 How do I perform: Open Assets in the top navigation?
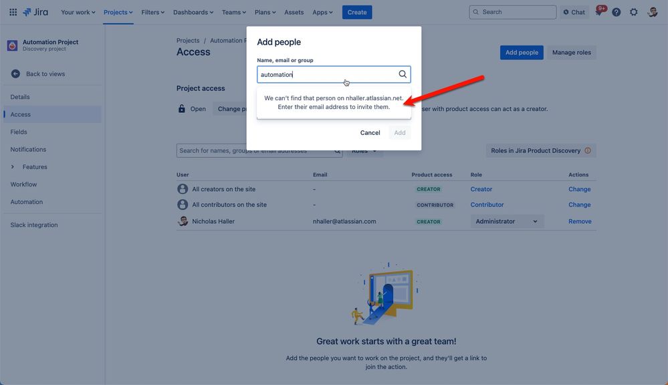tap(294, 12)
